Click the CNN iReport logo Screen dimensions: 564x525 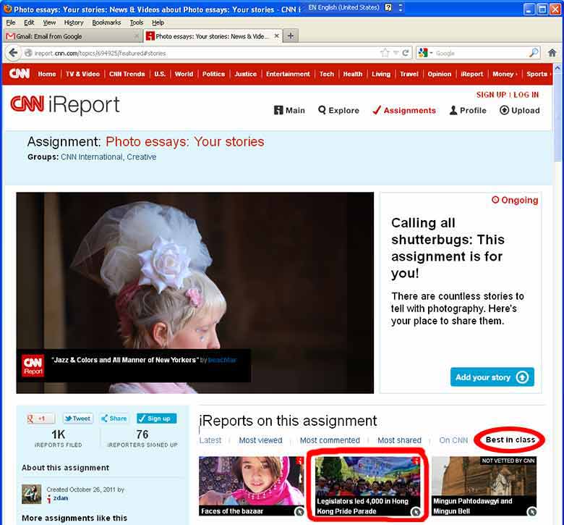(x=65, y=105)
